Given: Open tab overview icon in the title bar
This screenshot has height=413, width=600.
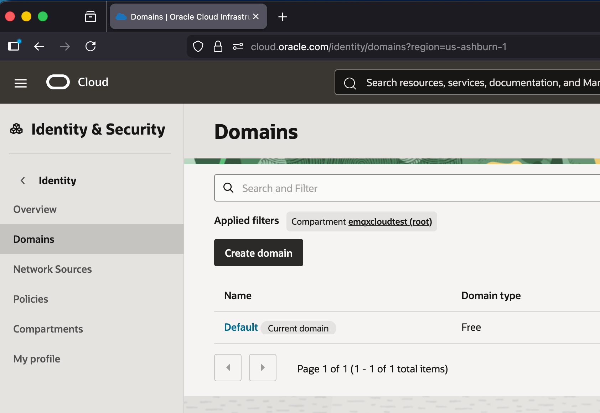Looking at the screenshot, I should 90,16.
